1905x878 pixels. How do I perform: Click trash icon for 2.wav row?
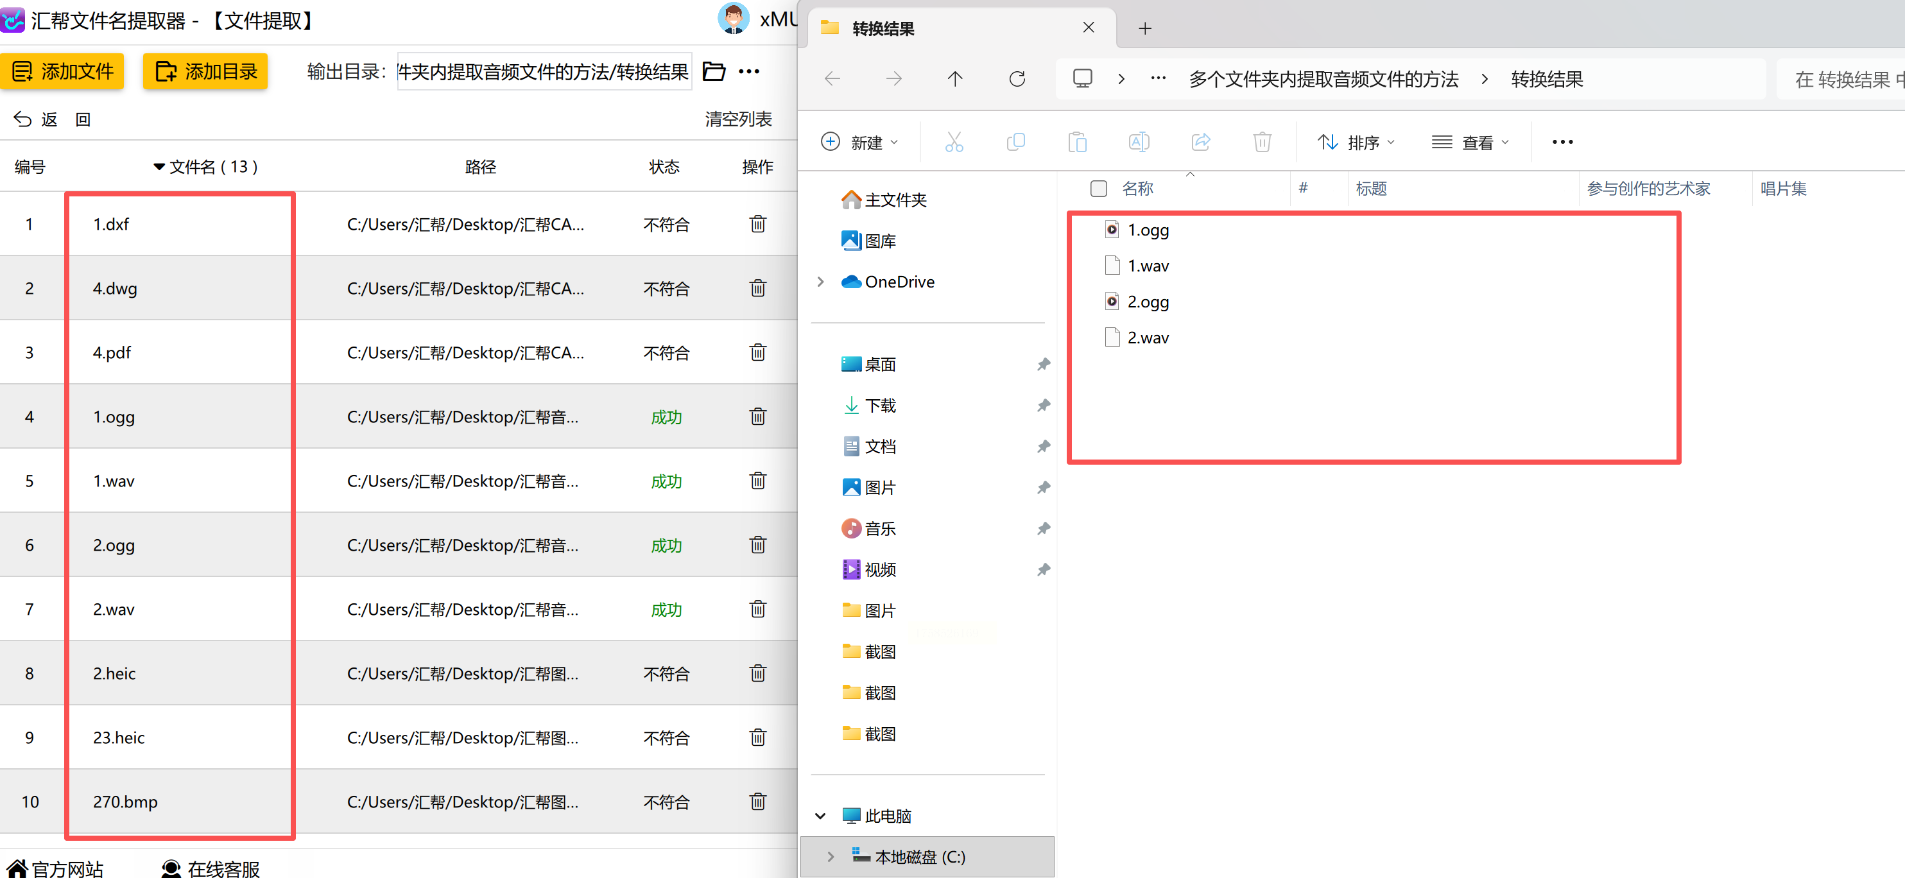tap(757, 608)
